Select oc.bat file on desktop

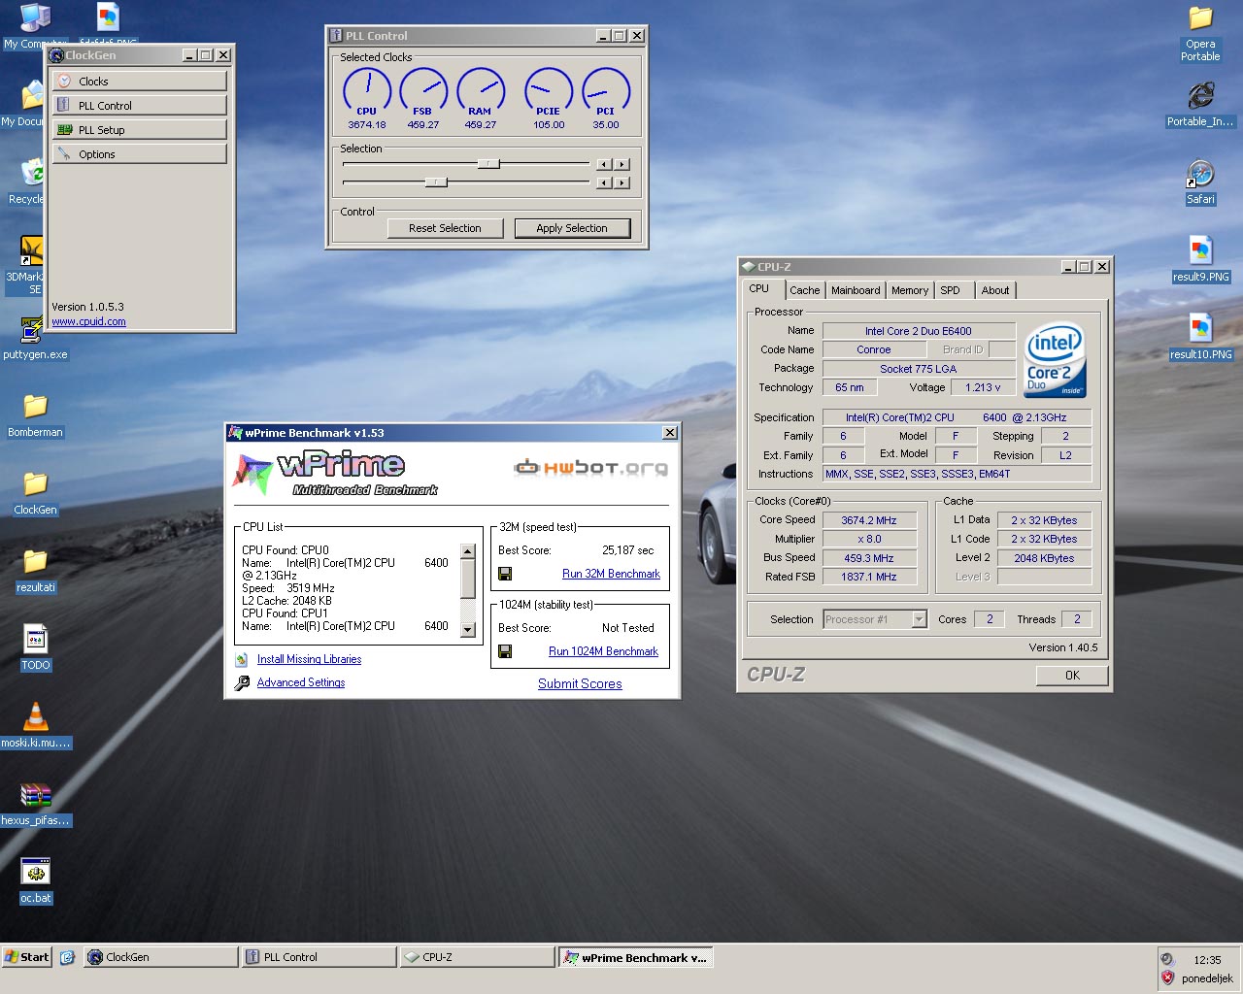35,881
